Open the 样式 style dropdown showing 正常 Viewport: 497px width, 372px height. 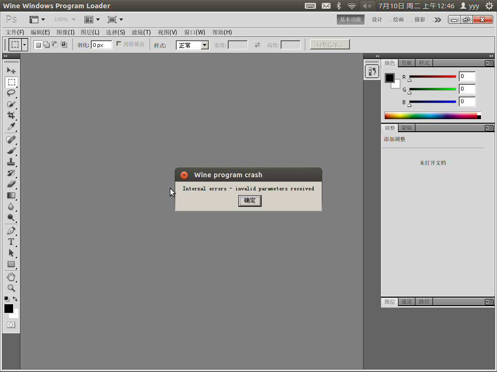point(192,45)
